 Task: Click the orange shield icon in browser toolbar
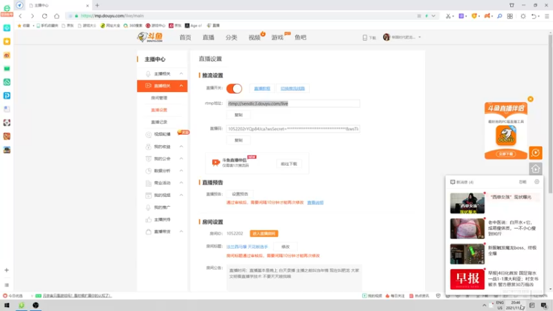click(474, 16)
